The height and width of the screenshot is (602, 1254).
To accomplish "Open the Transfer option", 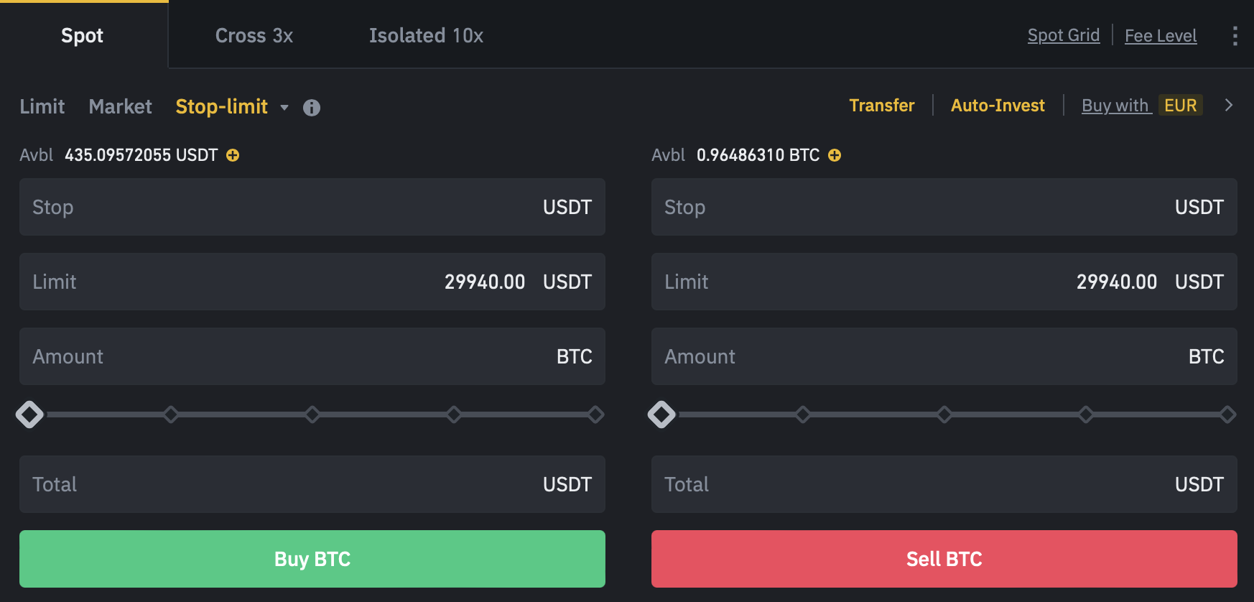I will tap(882, 105).
